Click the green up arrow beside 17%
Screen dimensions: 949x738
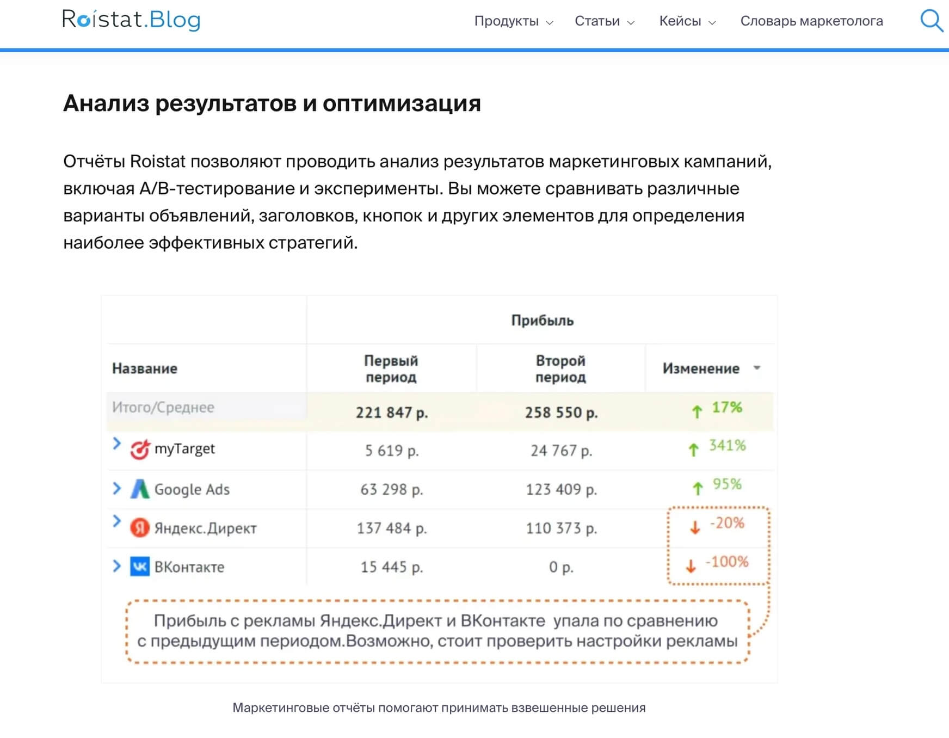tap(697, 411)
